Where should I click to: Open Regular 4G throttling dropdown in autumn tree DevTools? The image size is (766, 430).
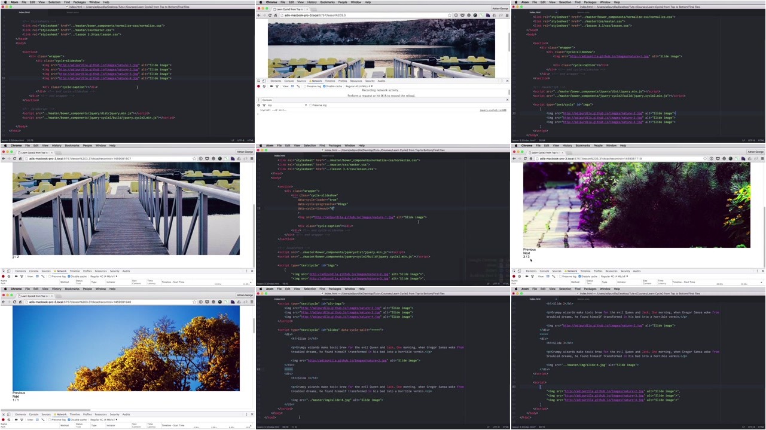point(103,420)
